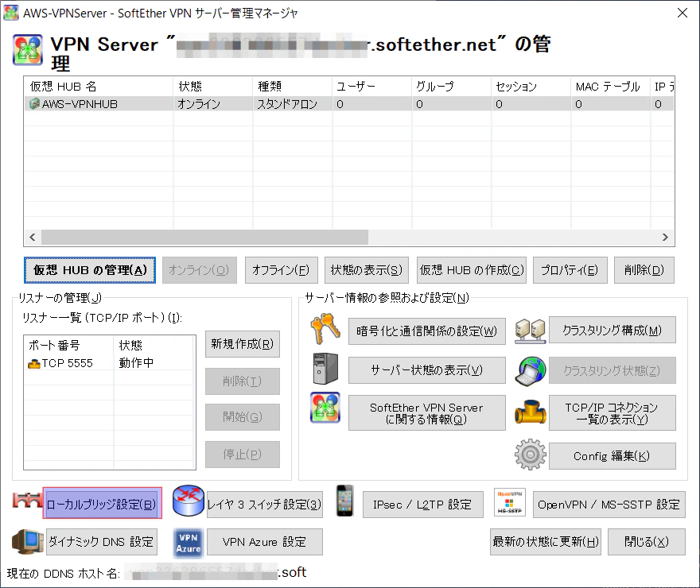Viewport: 700px width, 588px height.
Task: Click the TCP 5555 listener port icon
Action: pos(34,364)
